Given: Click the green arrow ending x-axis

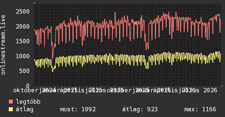Looking at the screenshot, I should point(222,86).
